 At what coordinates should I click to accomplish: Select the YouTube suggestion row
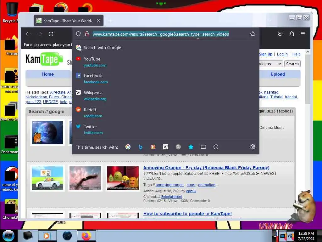pos(165,62)
